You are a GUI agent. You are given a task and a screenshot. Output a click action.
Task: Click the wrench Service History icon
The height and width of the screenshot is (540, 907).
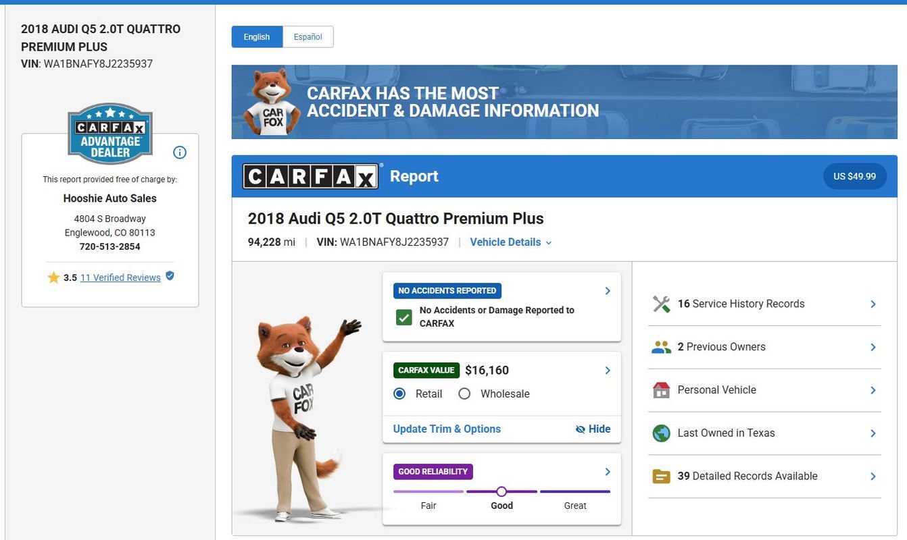coord(661,304)
